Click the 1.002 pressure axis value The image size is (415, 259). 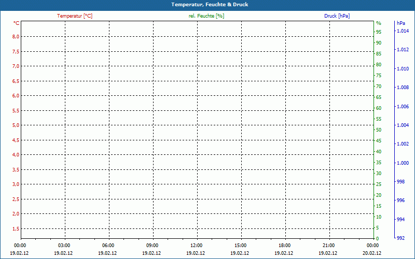[x=403, y=144]
